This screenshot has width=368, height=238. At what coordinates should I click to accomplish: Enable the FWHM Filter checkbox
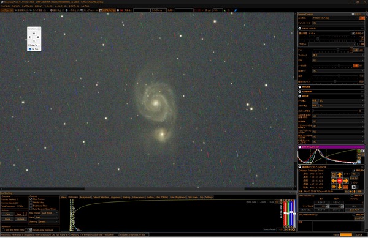(x=31, y=203)
